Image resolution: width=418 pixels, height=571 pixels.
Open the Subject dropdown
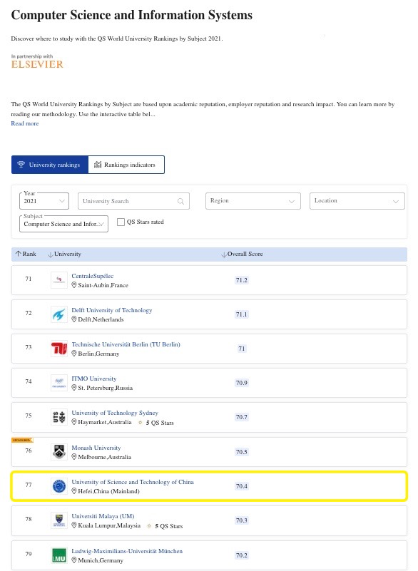click(x=63, y=224)
